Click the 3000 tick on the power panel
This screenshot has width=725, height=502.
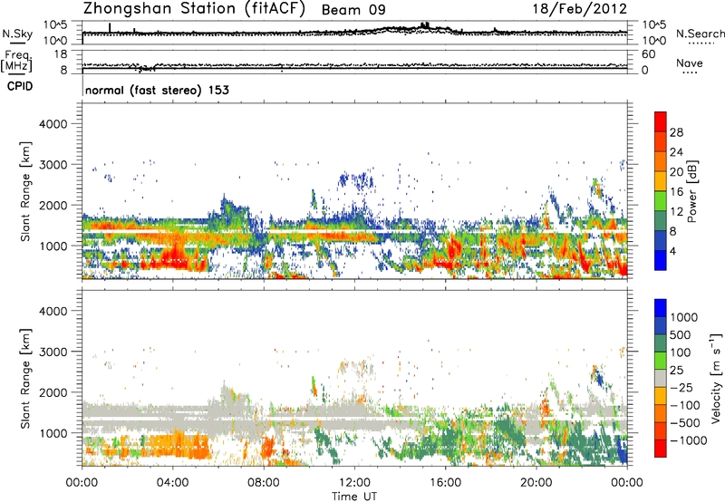pos(53,164)
